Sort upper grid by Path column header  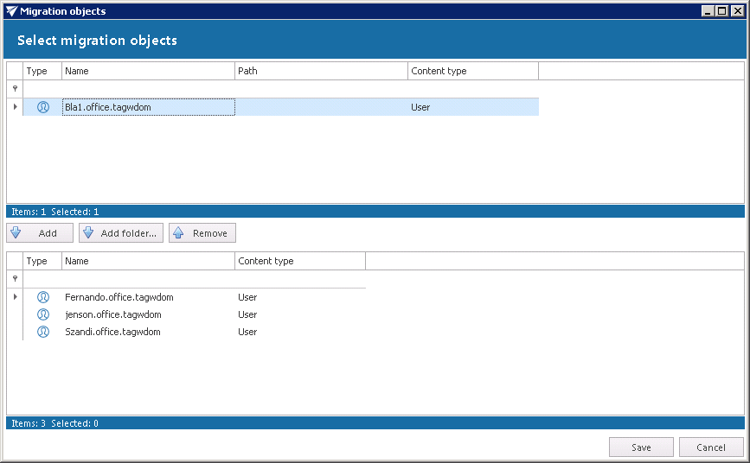(321, 71)
